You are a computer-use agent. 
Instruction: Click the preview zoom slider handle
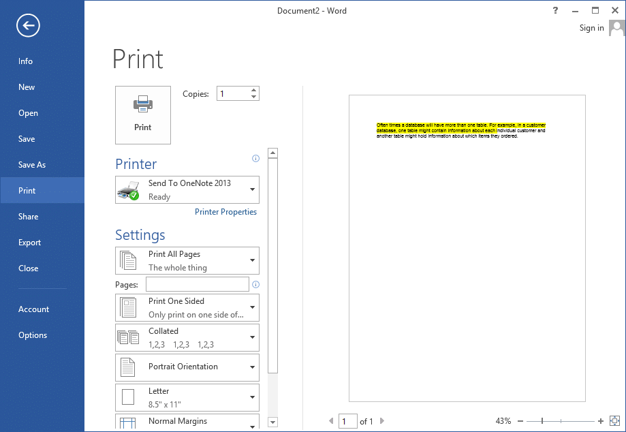pos(542,421)
